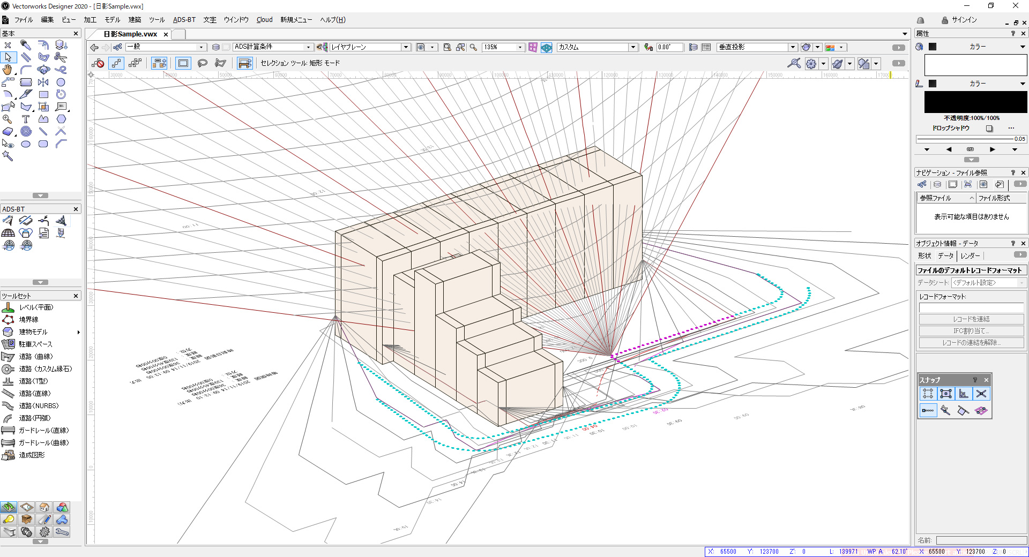This screenshot has width=1029, height=557.
Task: Open the ADS-BT menu
Action: pyautogui.click(x=184, y=20)
